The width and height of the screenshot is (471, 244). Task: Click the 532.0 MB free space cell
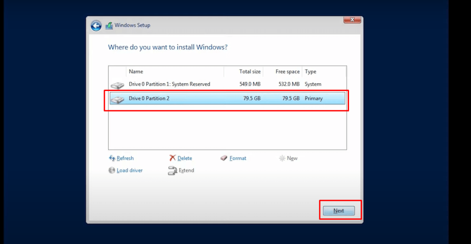click(x=289, y=84)
